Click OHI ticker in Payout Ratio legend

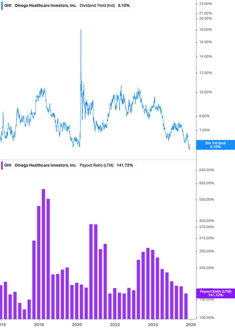[x=8, y=165]
